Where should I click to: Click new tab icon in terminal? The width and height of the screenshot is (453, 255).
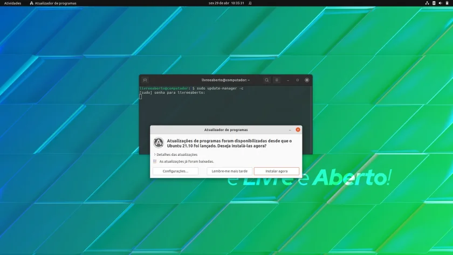click(145, 80)
